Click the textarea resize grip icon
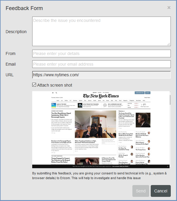 coord(168,44)
